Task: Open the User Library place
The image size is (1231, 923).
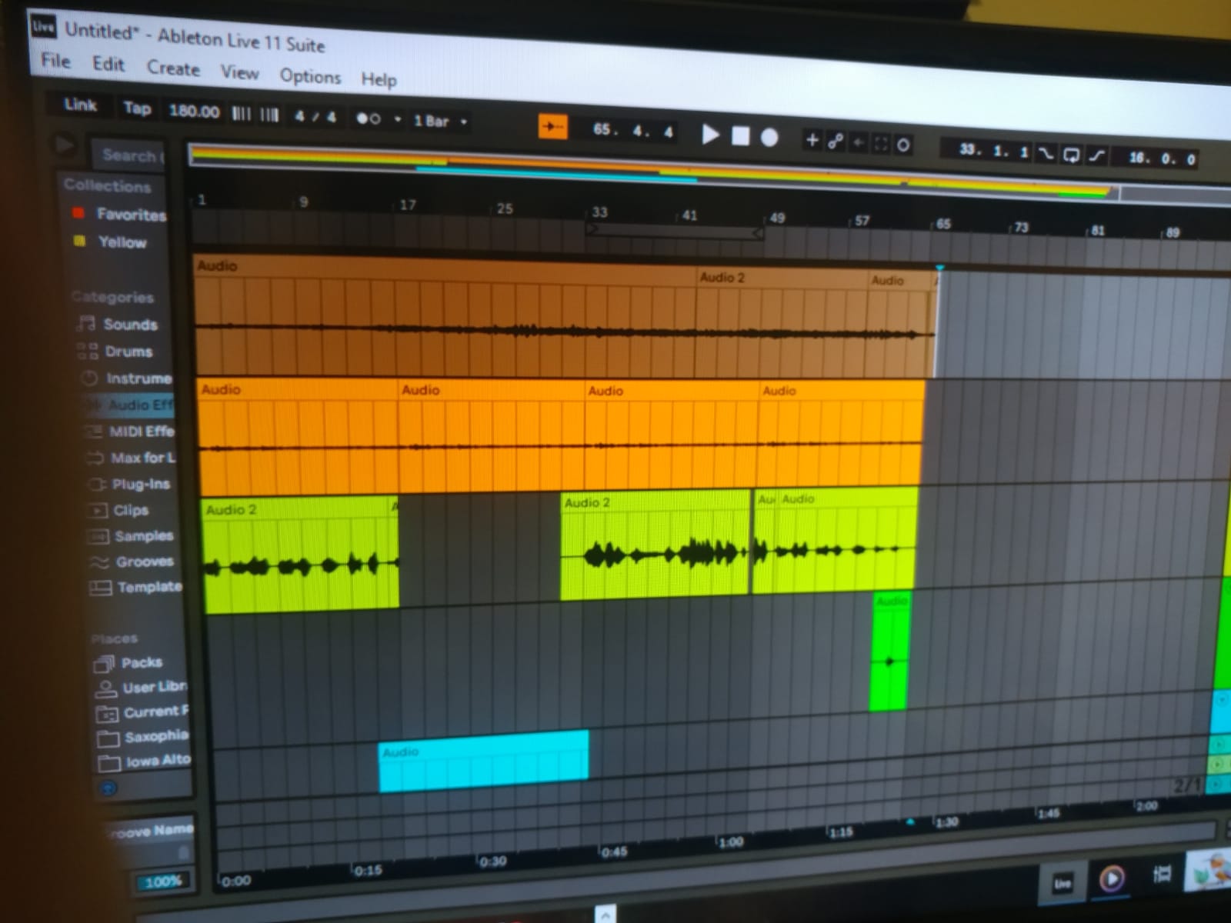Action: (154, 687)
